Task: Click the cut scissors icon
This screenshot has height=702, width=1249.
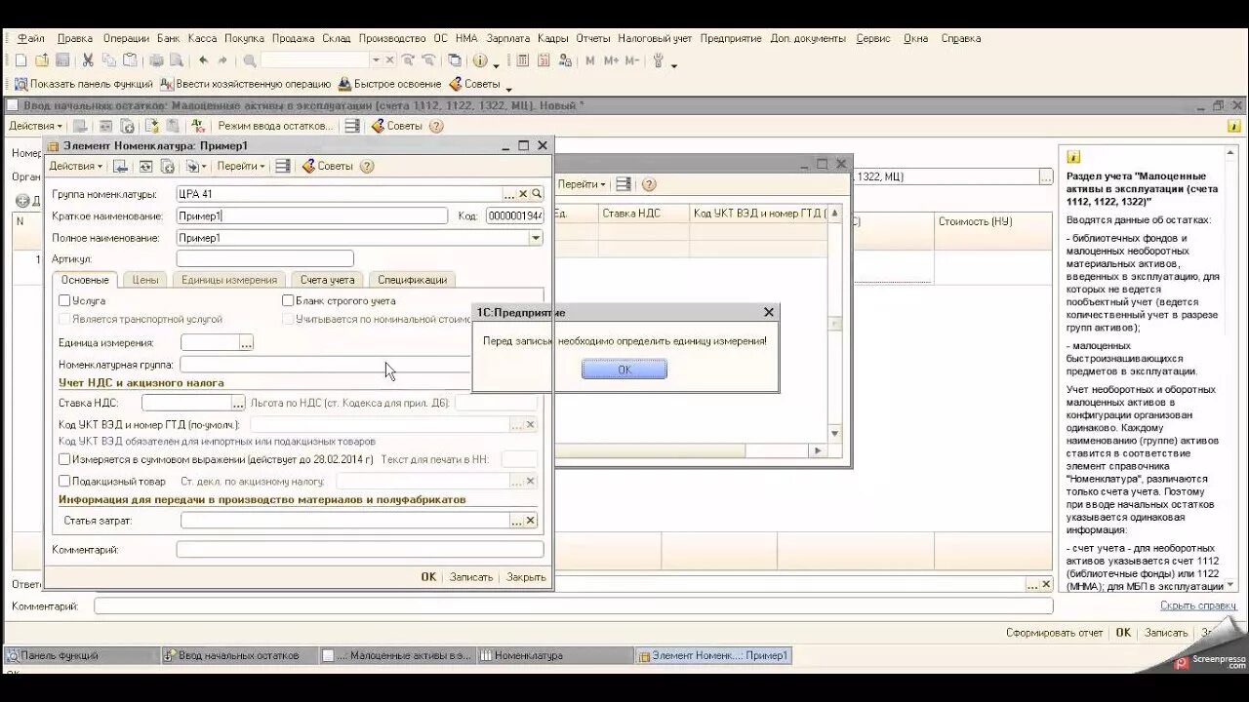Action: [87, 60]
